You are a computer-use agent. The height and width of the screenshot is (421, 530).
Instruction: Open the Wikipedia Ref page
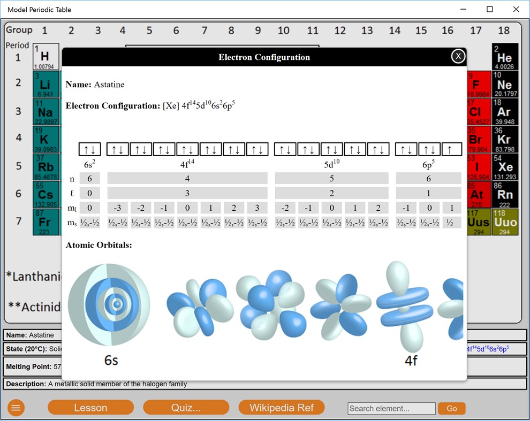282,407
